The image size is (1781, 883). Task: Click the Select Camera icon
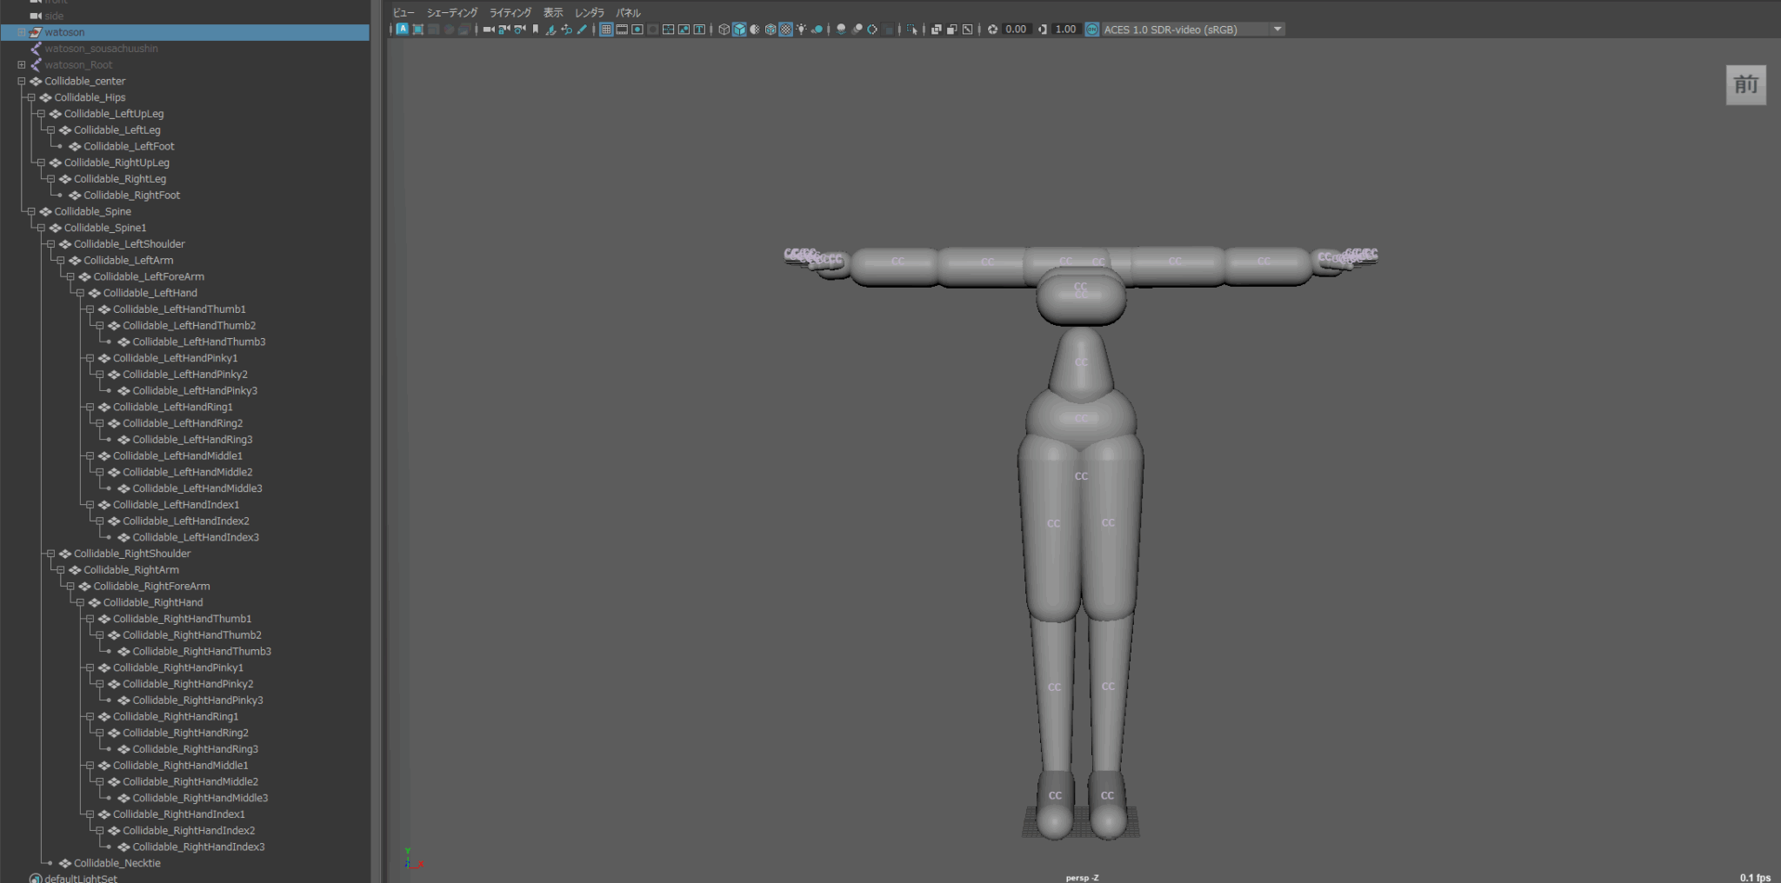(489, 30)
